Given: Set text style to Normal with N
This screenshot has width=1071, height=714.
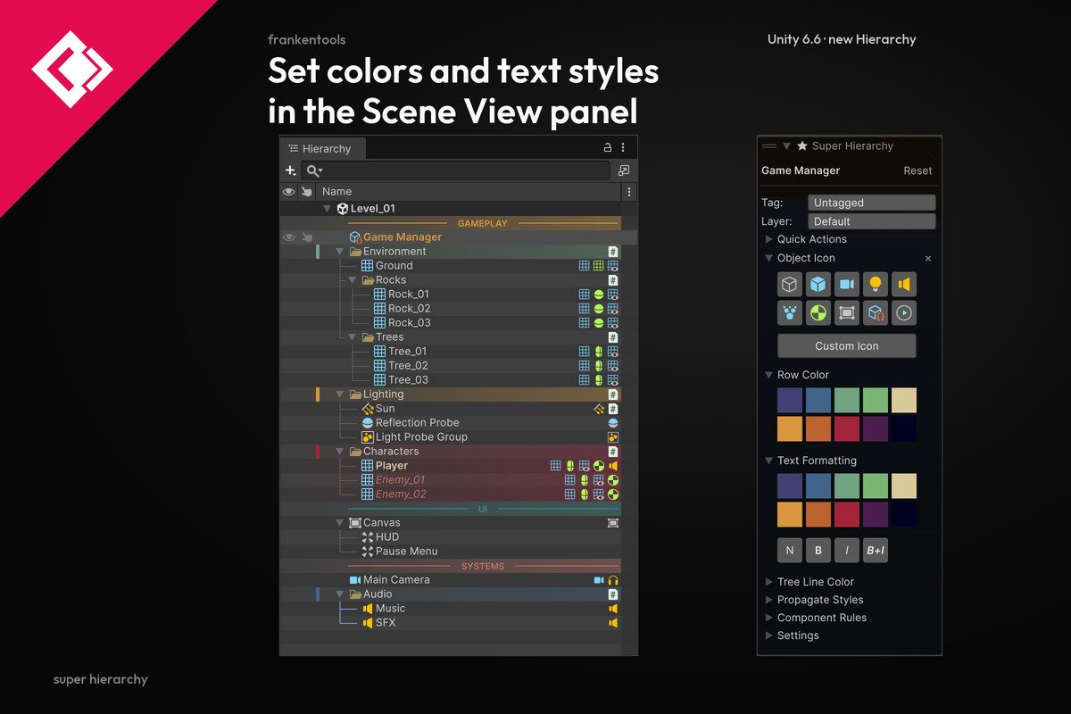Looking at the screenshot, I should tap(790, 551).
